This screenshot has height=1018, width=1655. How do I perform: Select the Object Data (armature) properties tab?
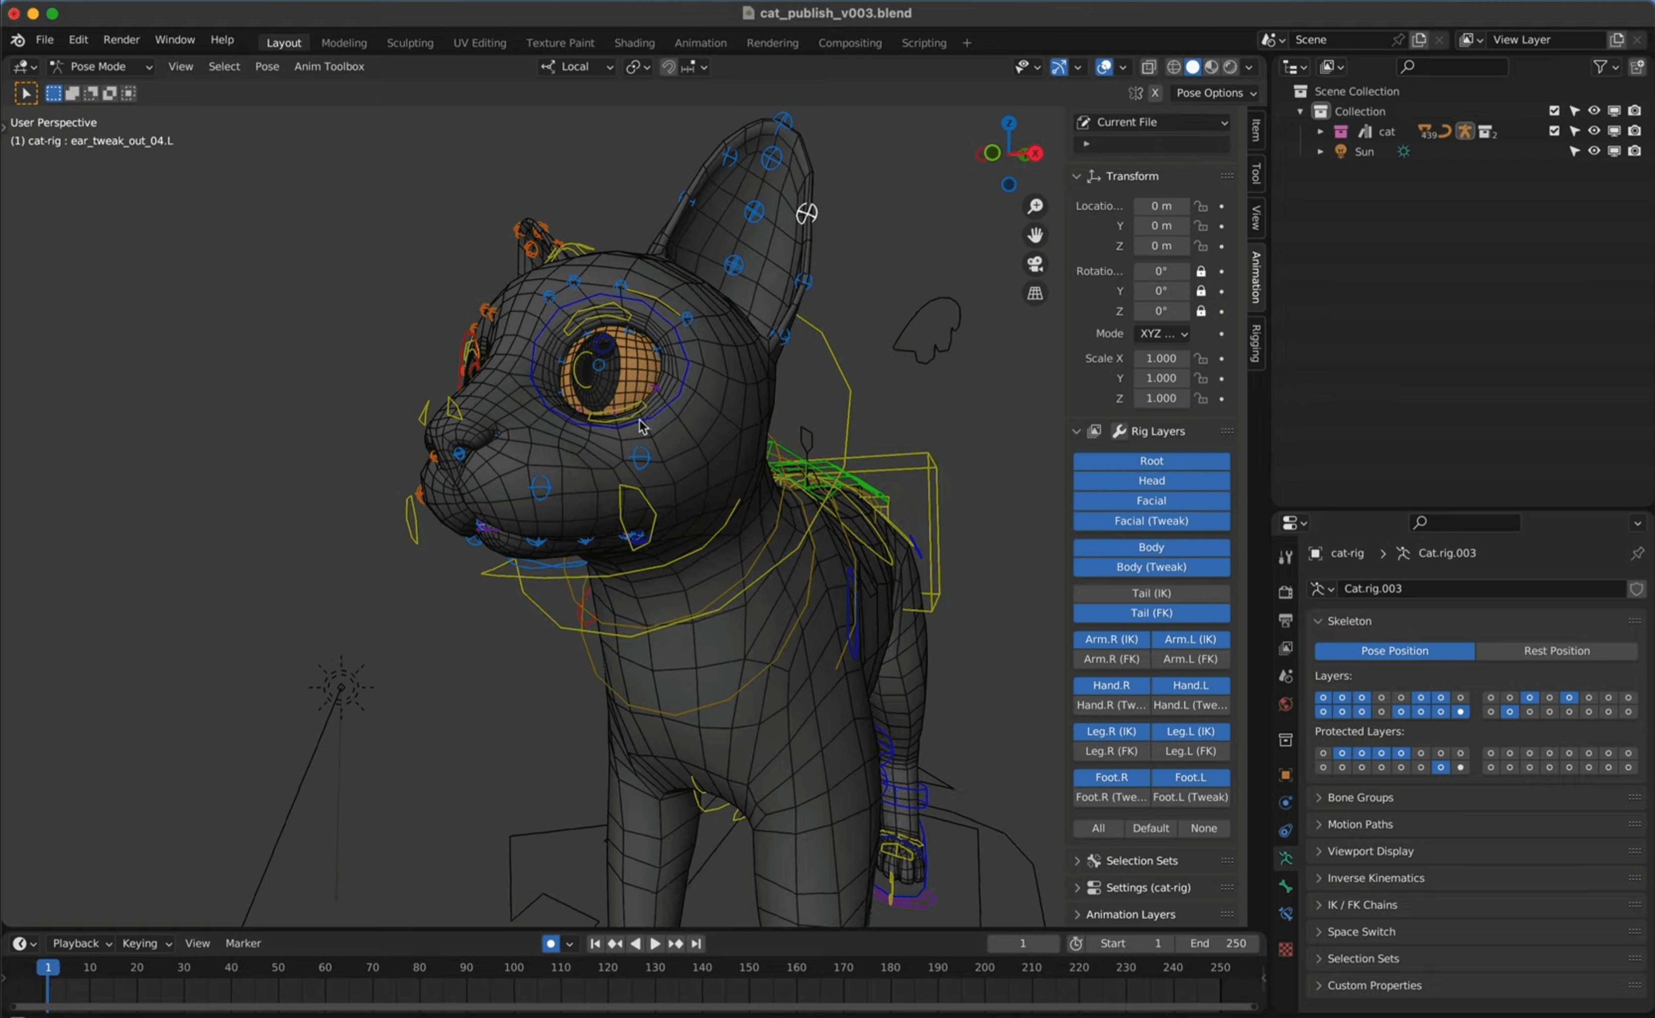[1285, 858]
